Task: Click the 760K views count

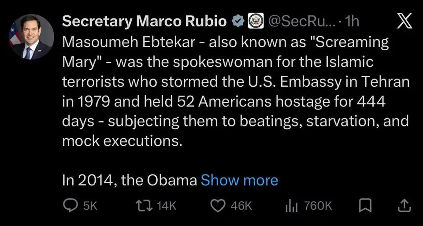Action: [318, 205]
